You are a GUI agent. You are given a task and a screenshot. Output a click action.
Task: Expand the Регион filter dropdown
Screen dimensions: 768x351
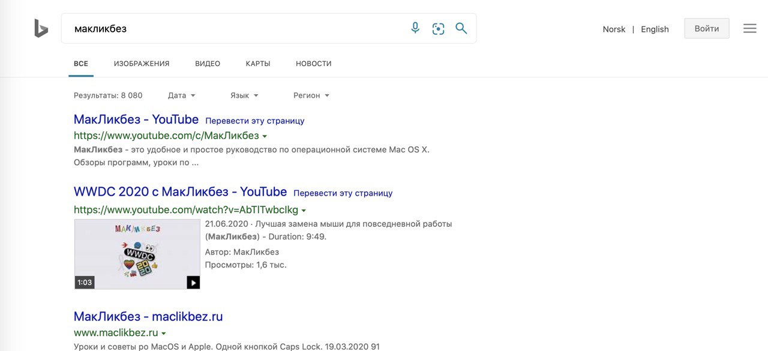pyautogui.click(x=311, y=95)
